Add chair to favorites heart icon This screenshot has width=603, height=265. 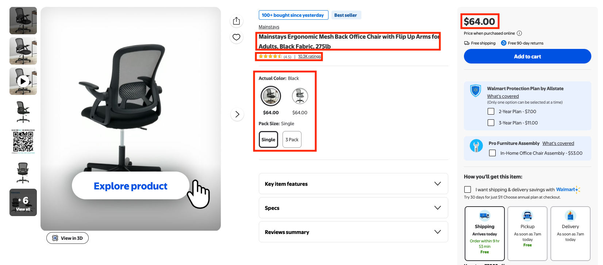(x=237, y=37)
